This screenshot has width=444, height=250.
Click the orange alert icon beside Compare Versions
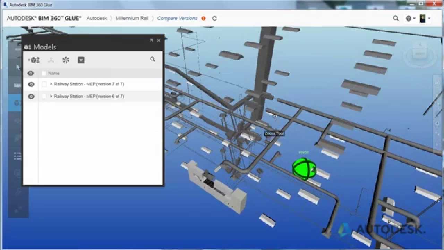(x=204, y=18)
